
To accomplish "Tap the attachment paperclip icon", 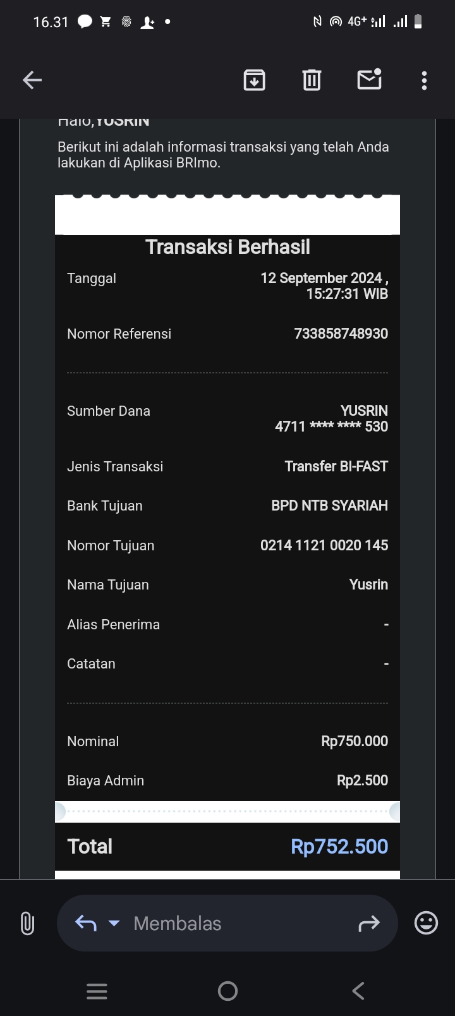I will pyautogui.click(x=27, y=923).
